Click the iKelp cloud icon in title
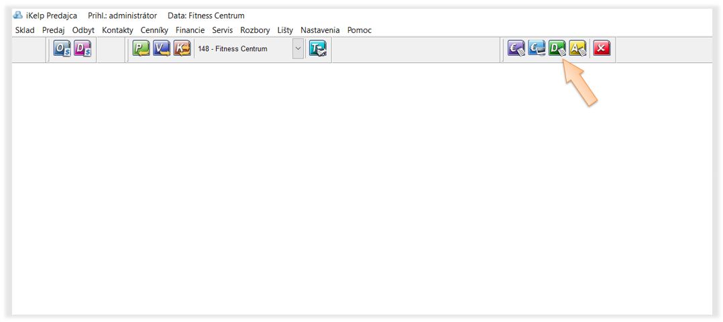The height and width of the screenshot is (322, 723). 18,15
